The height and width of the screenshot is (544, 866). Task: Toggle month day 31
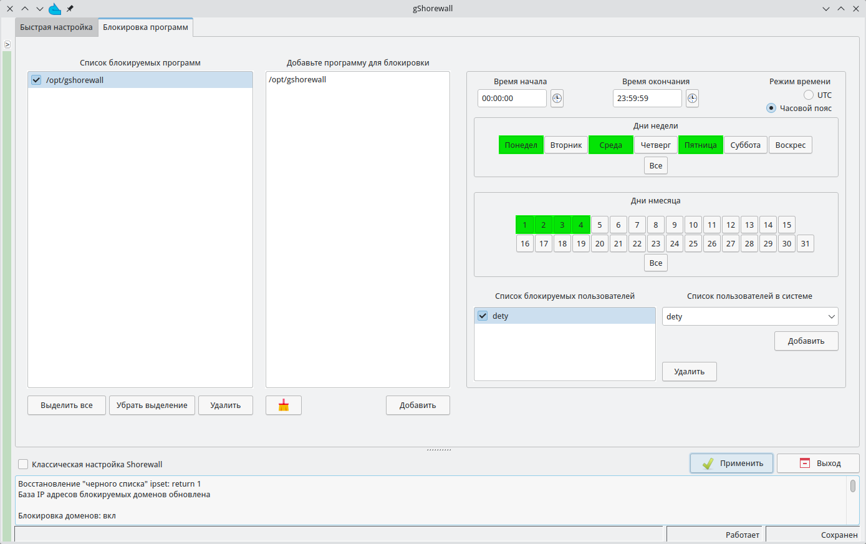click(806, 244)
